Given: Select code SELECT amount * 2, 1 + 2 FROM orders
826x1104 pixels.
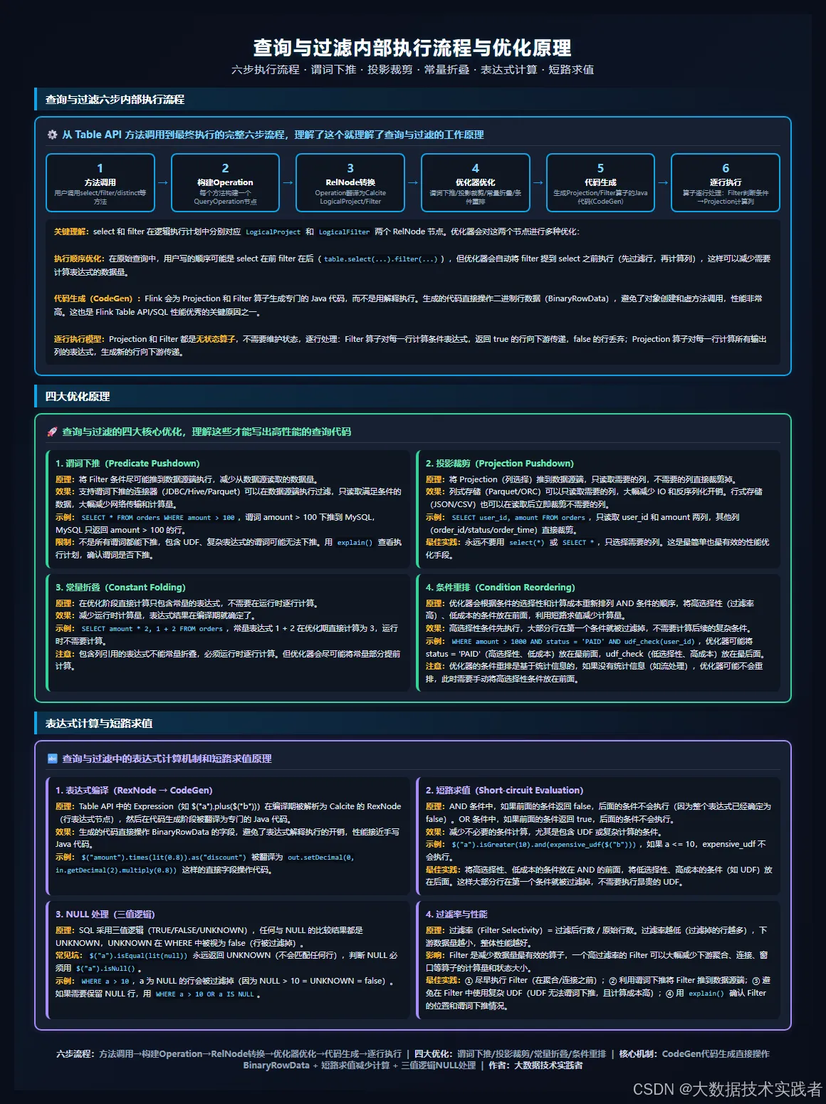Looking at the screenshot, I should pyautogui.click(x=152, y=629).
